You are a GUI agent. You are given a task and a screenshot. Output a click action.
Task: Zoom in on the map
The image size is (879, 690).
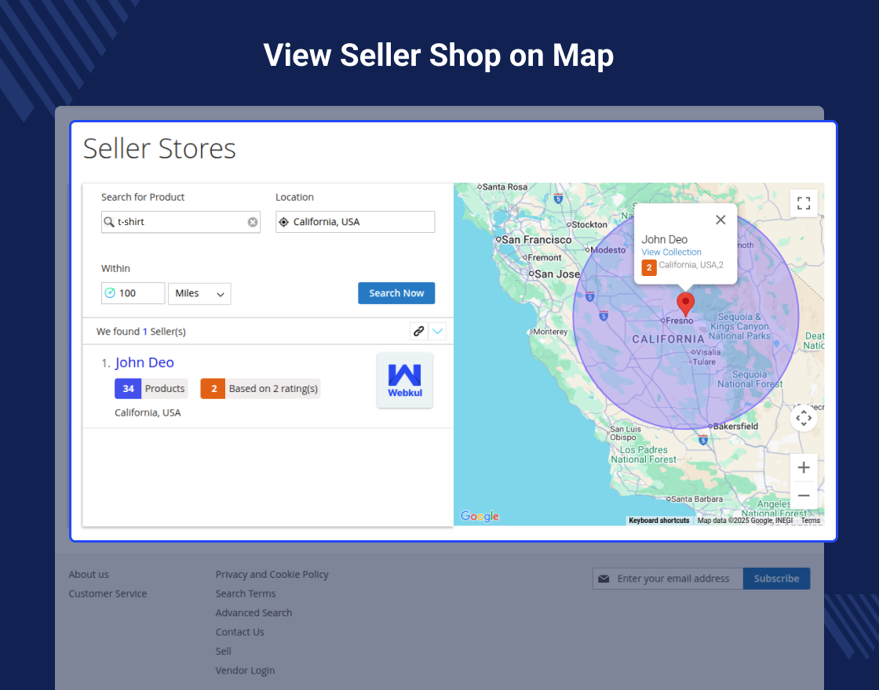804,467
